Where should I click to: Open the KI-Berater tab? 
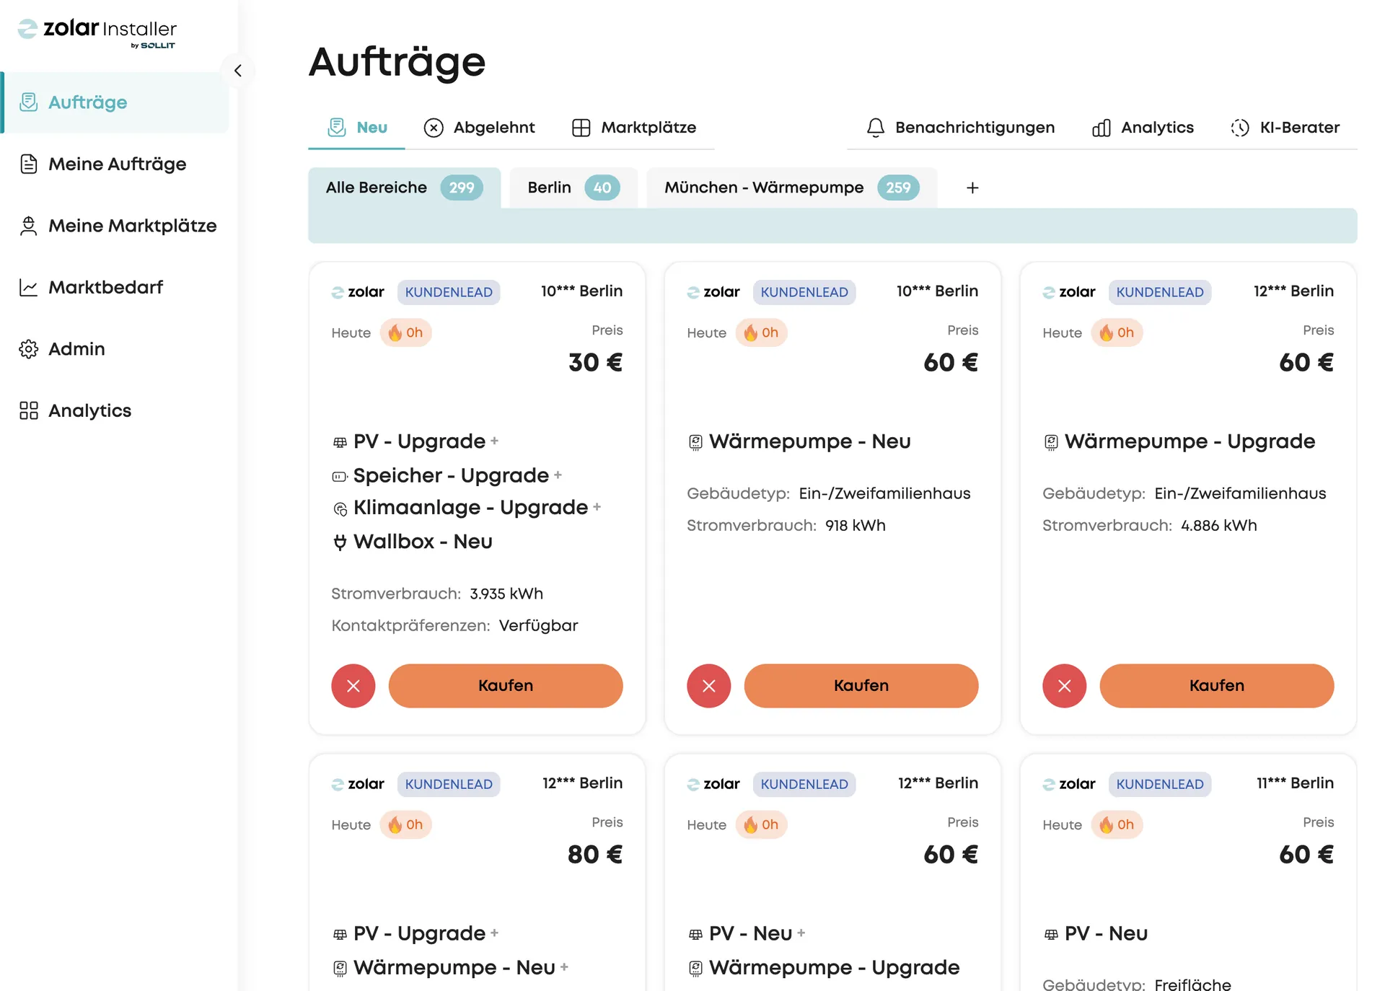[1285, 128]
